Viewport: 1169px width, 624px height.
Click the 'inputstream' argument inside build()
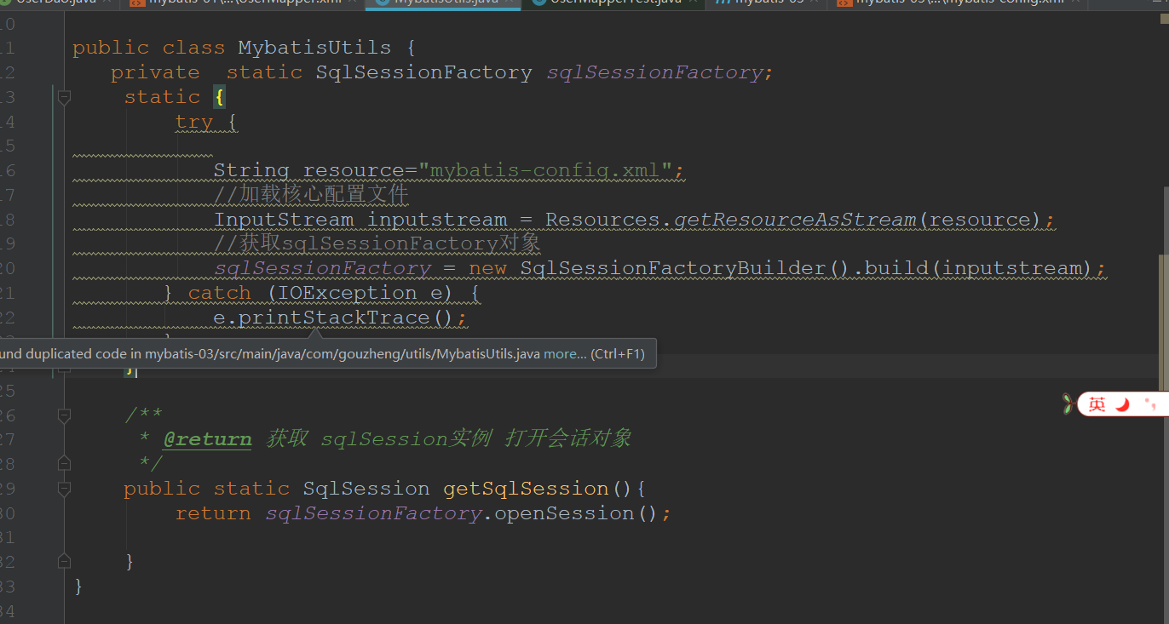pos(1011,268)
